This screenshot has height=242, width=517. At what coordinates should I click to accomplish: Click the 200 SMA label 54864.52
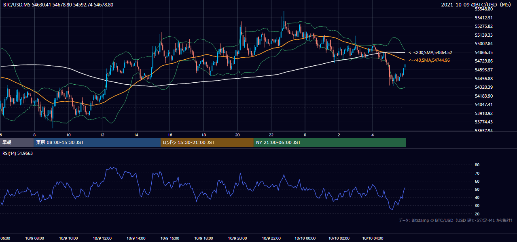(x=430, y=52)
